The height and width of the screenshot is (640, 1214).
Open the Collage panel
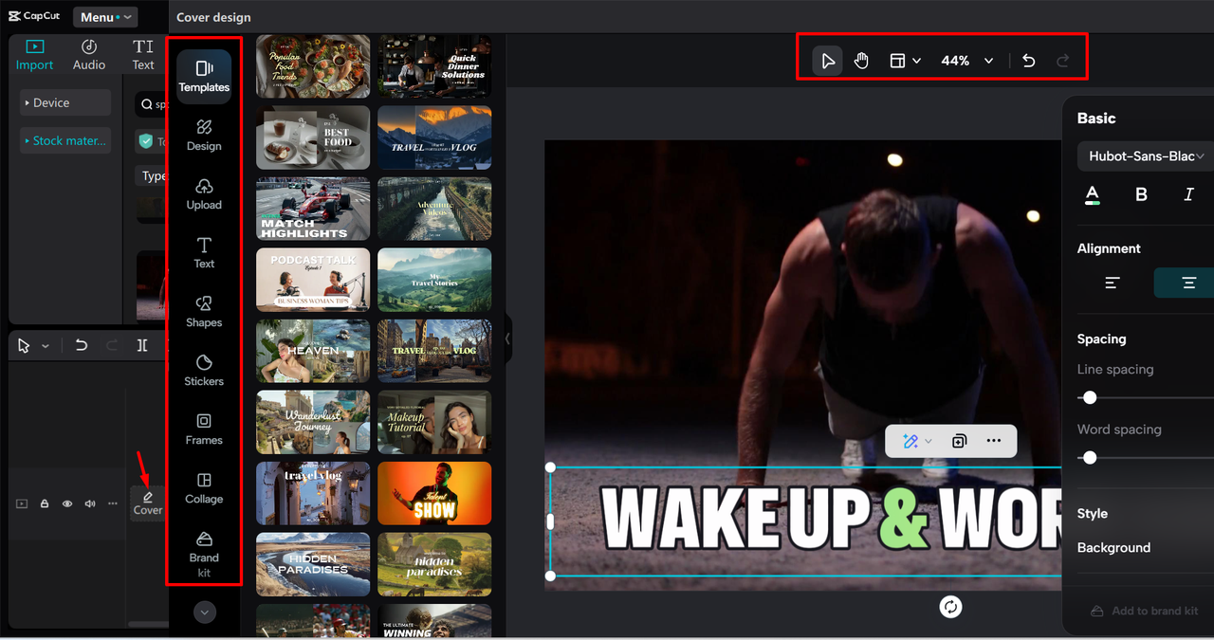tap(204, 487)
